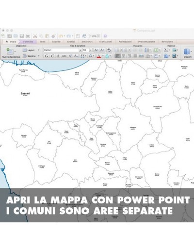Click the Format painter brush icon
The image size is (194, 251).
coord(53,36)
